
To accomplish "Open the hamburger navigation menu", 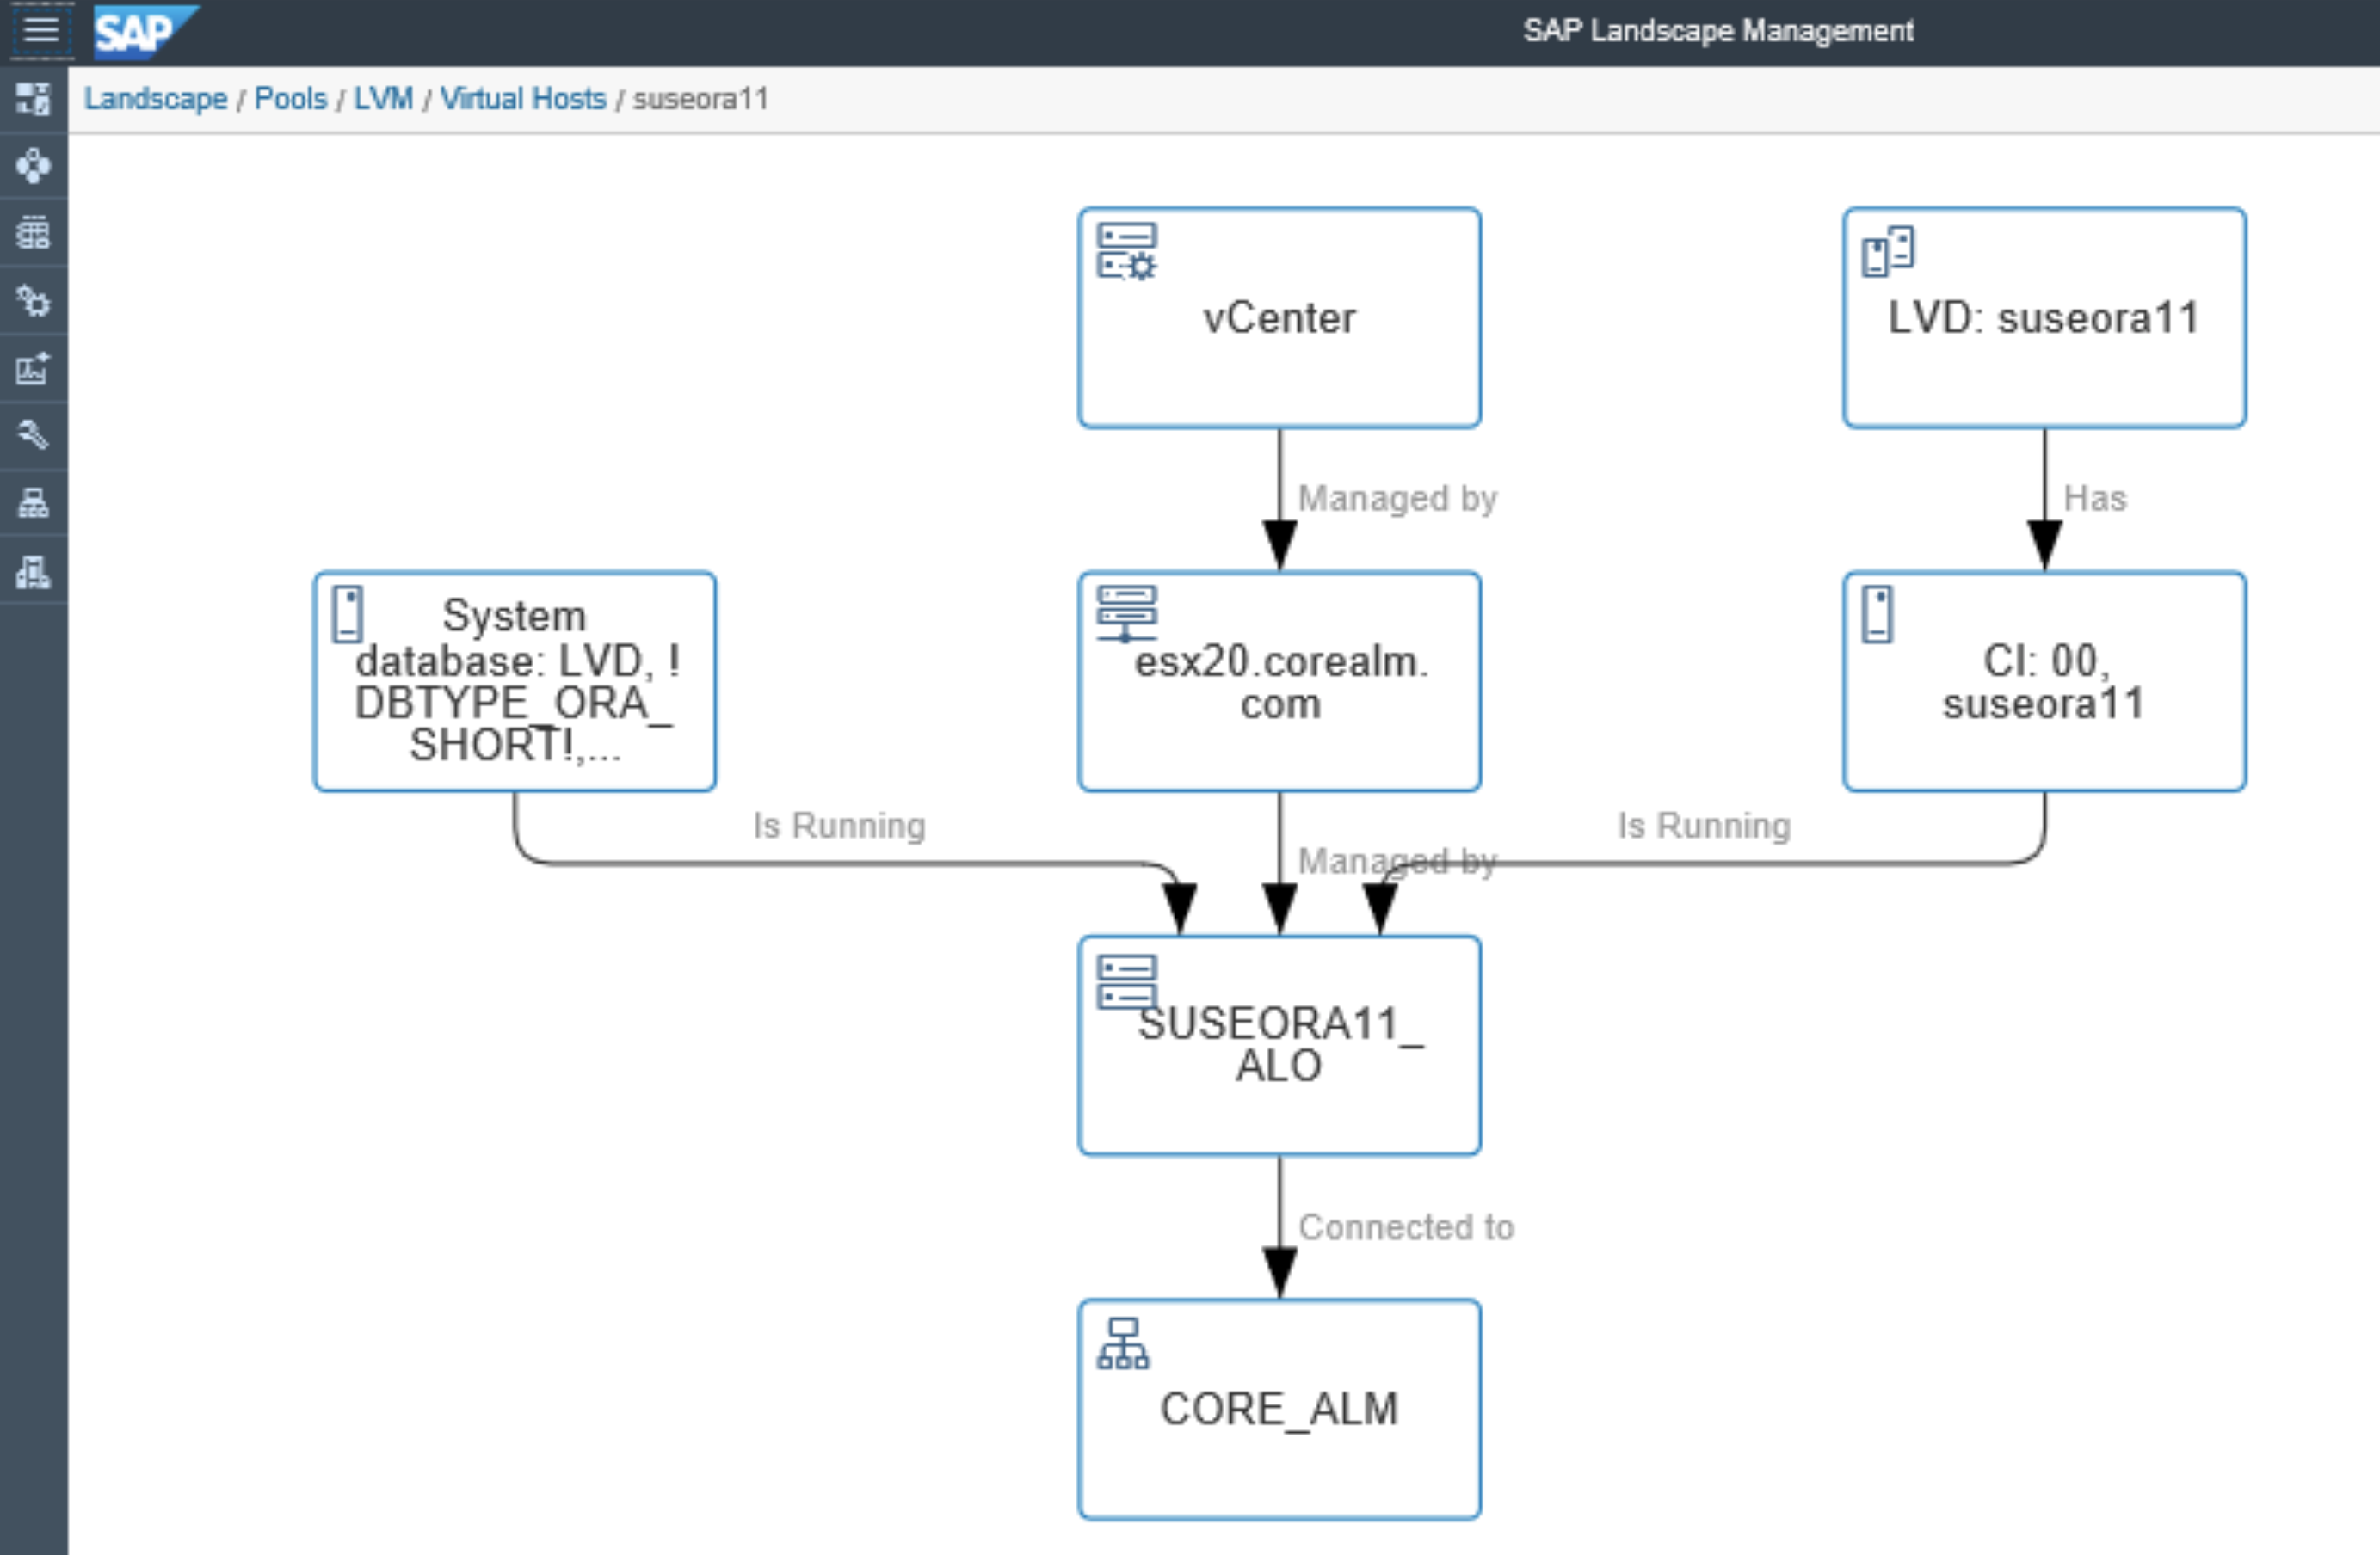I will (x=41, y=30).
